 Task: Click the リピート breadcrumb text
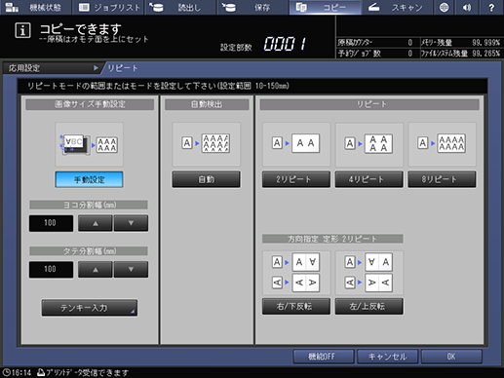123,68
